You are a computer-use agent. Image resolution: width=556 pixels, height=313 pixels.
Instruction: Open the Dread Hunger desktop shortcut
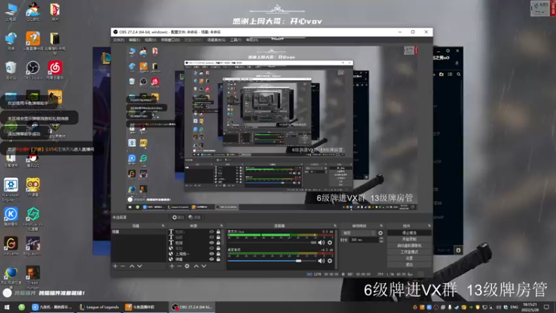(33, 278)
